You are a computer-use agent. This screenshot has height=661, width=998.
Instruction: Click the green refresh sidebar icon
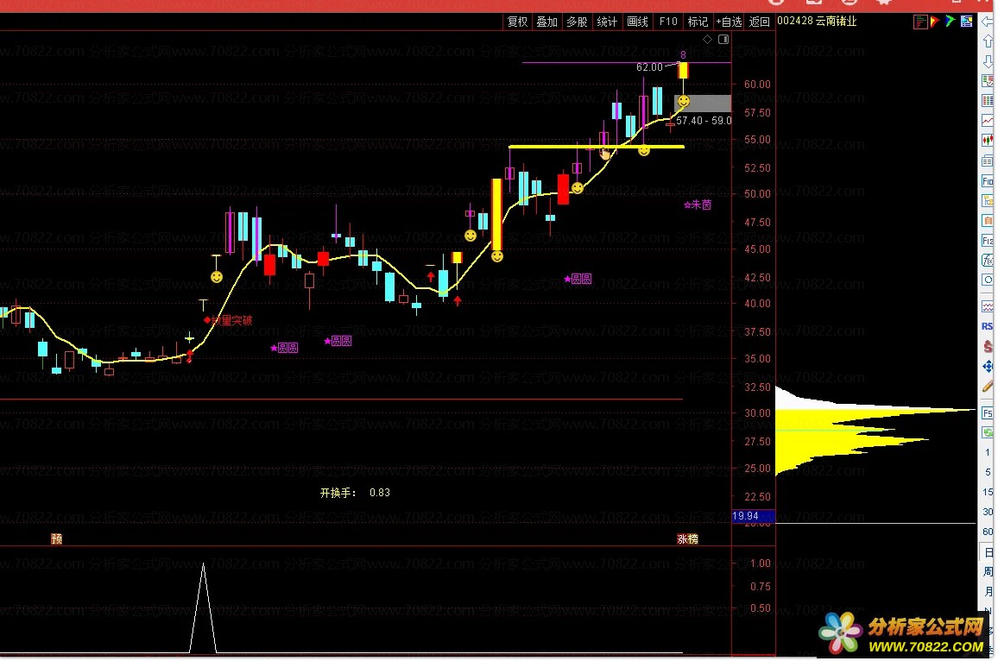(988, 432)
